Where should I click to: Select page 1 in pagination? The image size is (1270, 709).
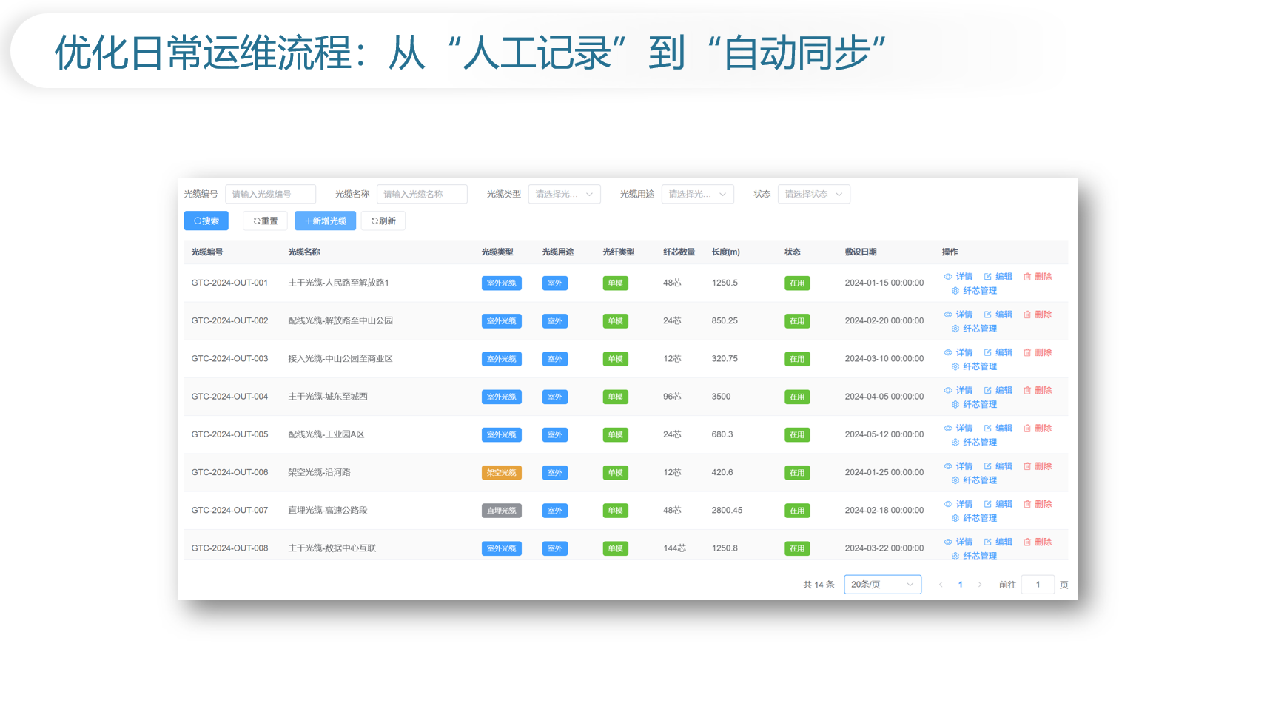tap(961, 585)
